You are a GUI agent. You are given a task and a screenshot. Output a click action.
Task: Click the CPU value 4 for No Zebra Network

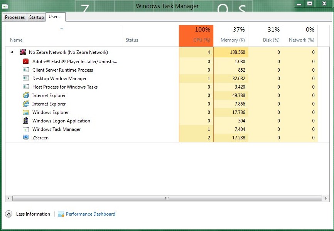(x=209, y=52)
